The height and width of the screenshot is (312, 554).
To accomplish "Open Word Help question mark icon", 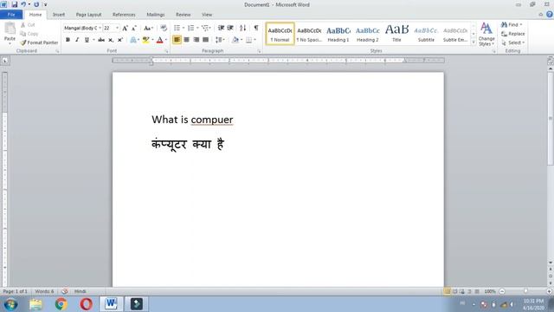I will (x=550, y=15).
